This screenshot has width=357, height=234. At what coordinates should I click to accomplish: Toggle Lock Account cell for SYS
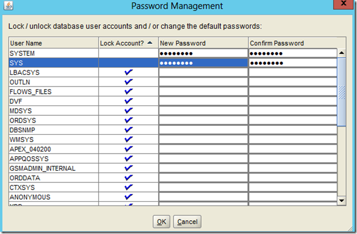click(x=129, y=63)
